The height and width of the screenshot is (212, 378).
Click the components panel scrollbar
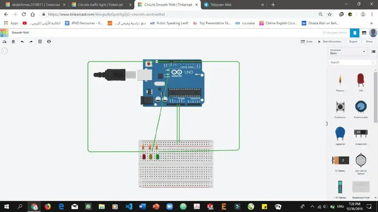pyautogui.click(x=377, y=118)
